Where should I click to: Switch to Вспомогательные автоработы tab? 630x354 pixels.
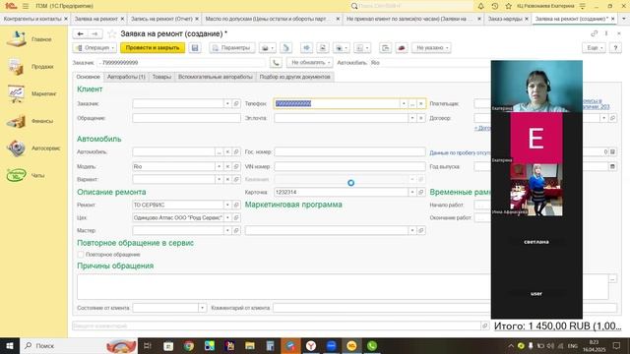(x=216, y=77)
